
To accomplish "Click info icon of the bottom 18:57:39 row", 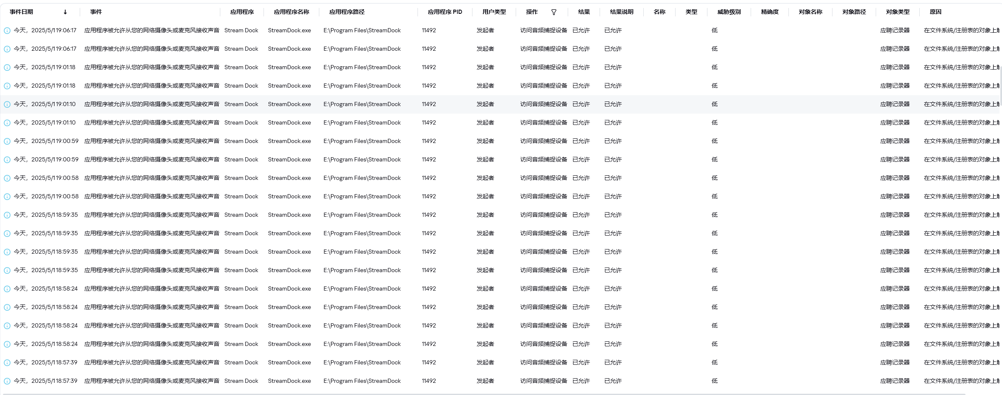I will pos(7,381).
